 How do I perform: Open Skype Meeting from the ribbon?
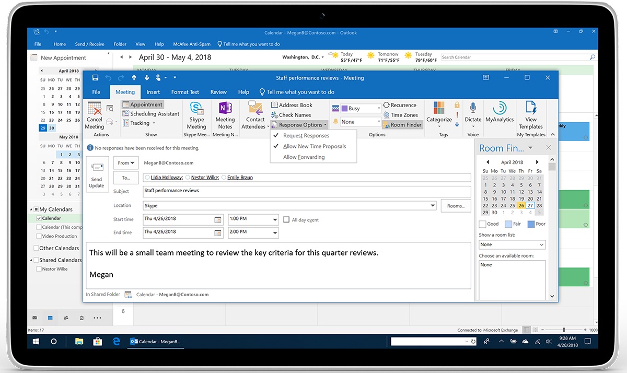(196, 109)
